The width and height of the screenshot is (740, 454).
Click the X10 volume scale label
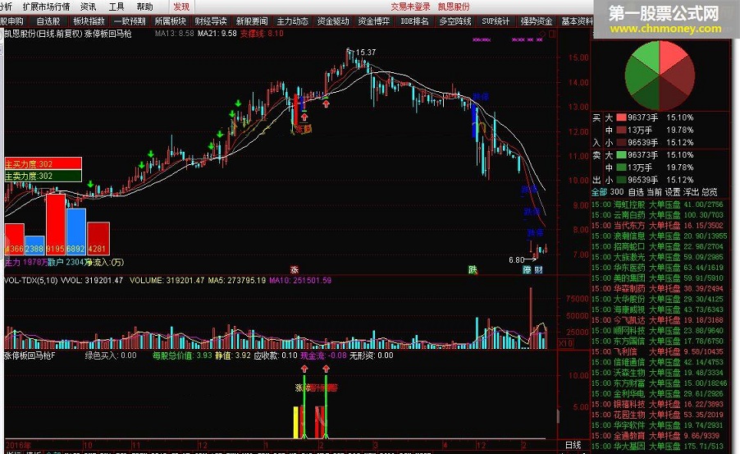pyautogui.click(x=565, y=343)
